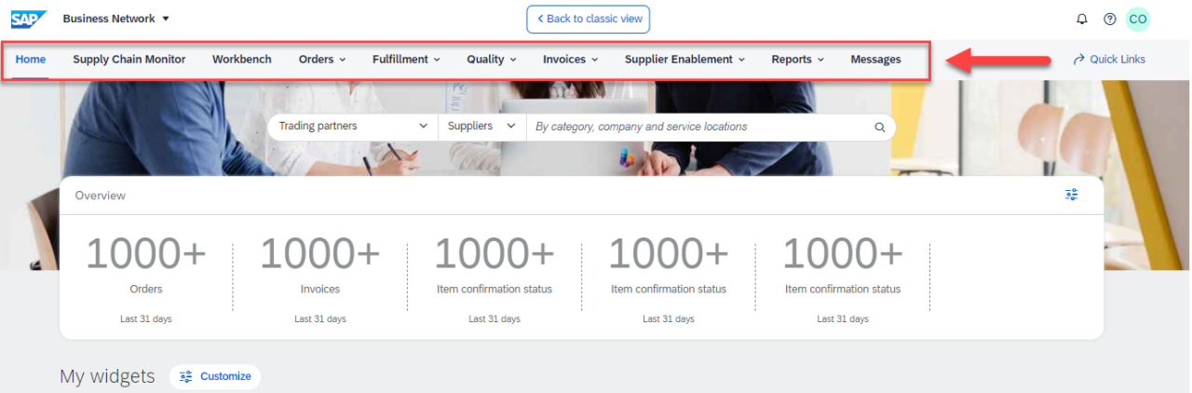
Task: Open the Trading partners dropdown
Action: (353, 127)
